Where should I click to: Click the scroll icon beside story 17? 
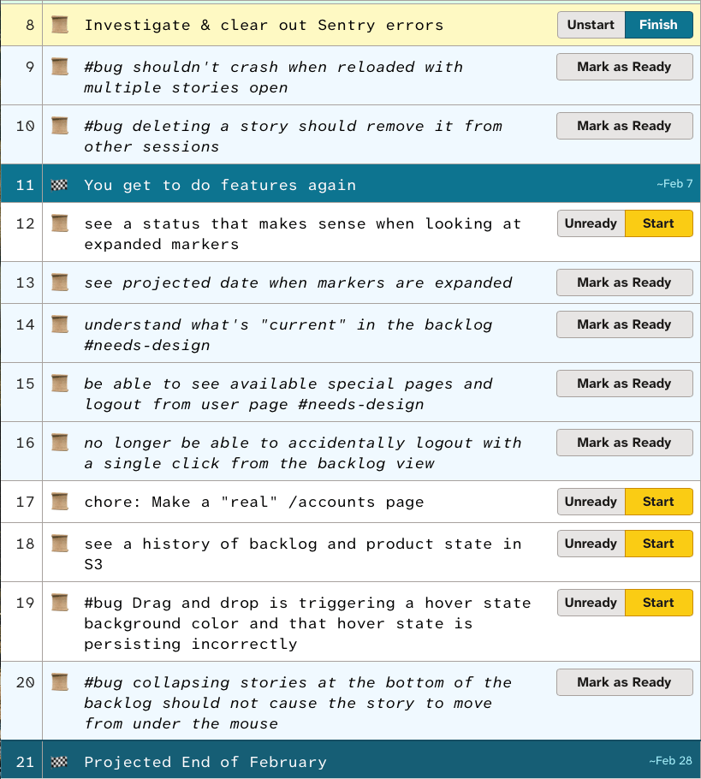click(59, 502)
